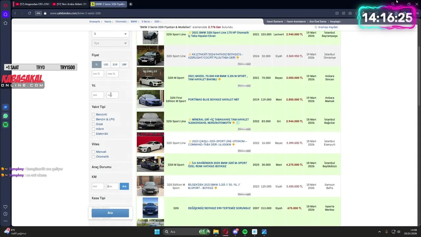Search tabs with magnifier icon
This screenshot has width=421, height=237.
[x=393, y=4]
